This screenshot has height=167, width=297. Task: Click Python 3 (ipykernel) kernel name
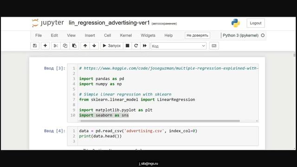click(x=240, y=35)
